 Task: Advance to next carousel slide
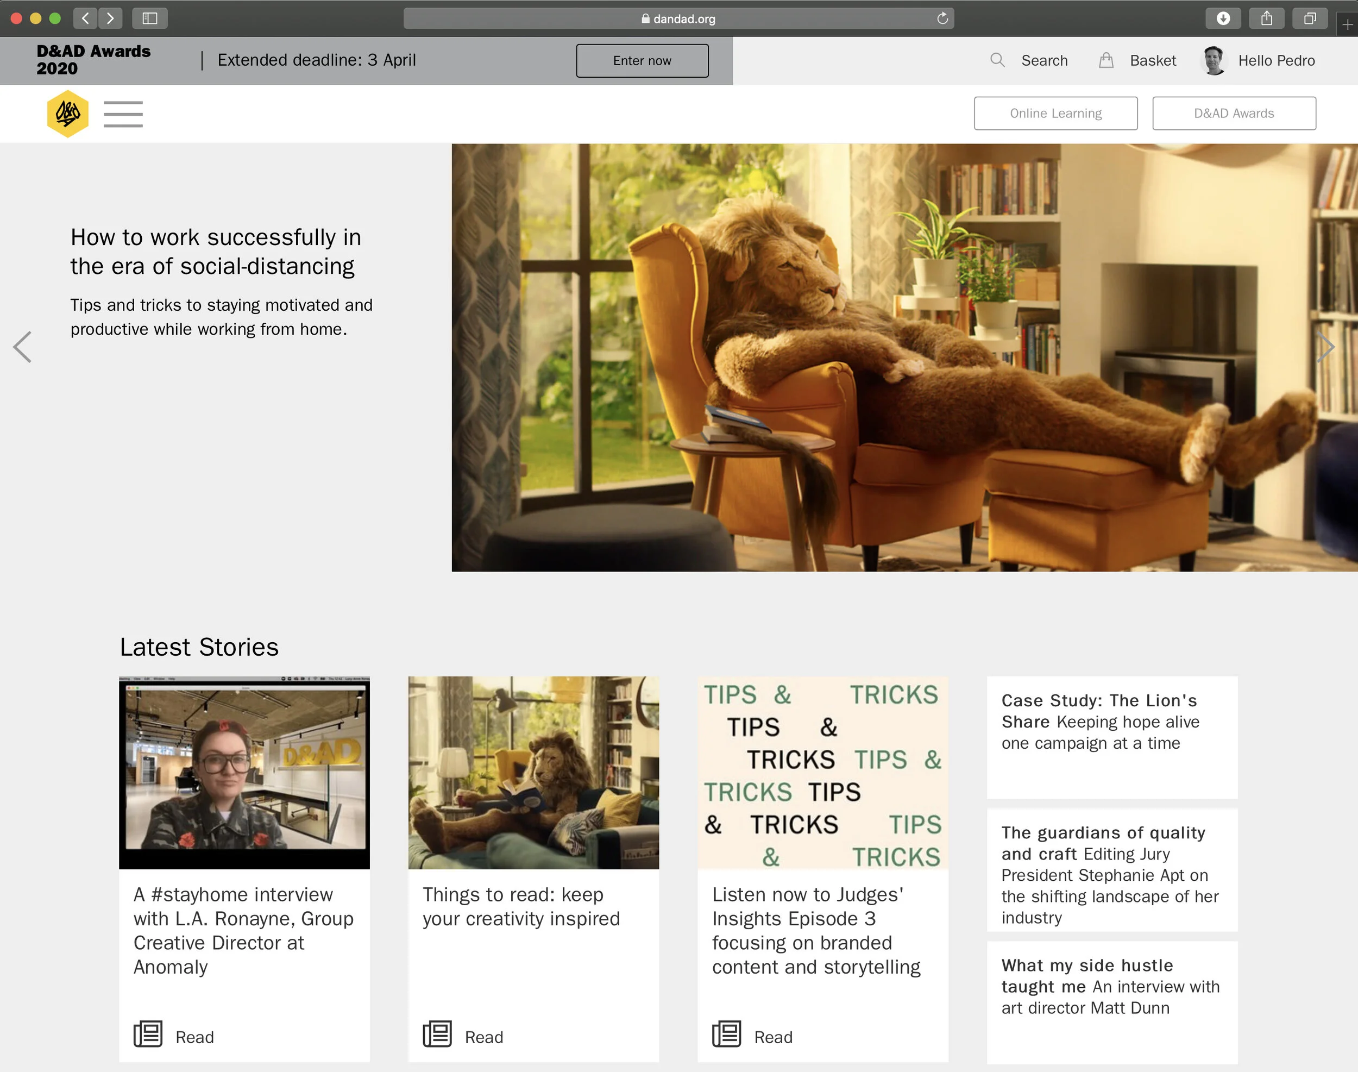[1325, 347]
